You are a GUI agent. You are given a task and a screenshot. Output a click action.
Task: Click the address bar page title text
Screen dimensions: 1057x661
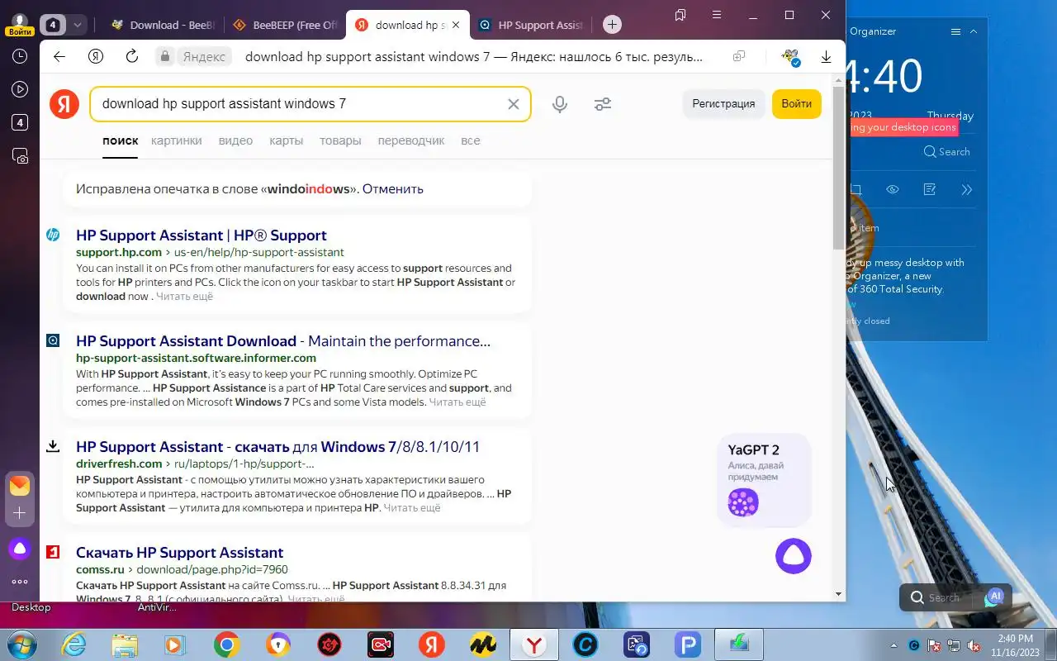[x=474, y=57]
